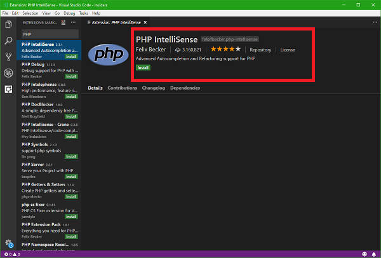Open the Repository link
The width and height of the screenshot is (381, 258).
[260, 50]
